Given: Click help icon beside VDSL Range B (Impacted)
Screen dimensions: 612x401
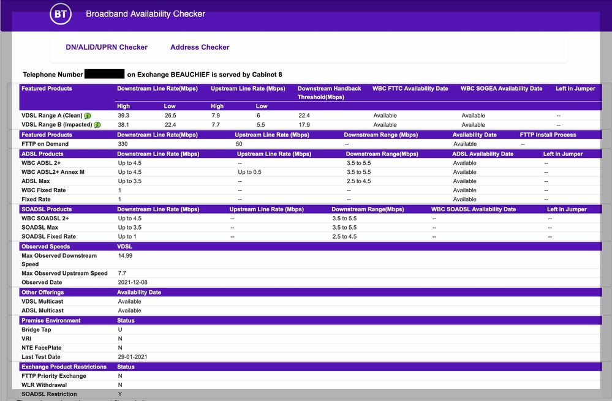Looking at the screenshot, I should pyautogui.click(x=97, y=125).
